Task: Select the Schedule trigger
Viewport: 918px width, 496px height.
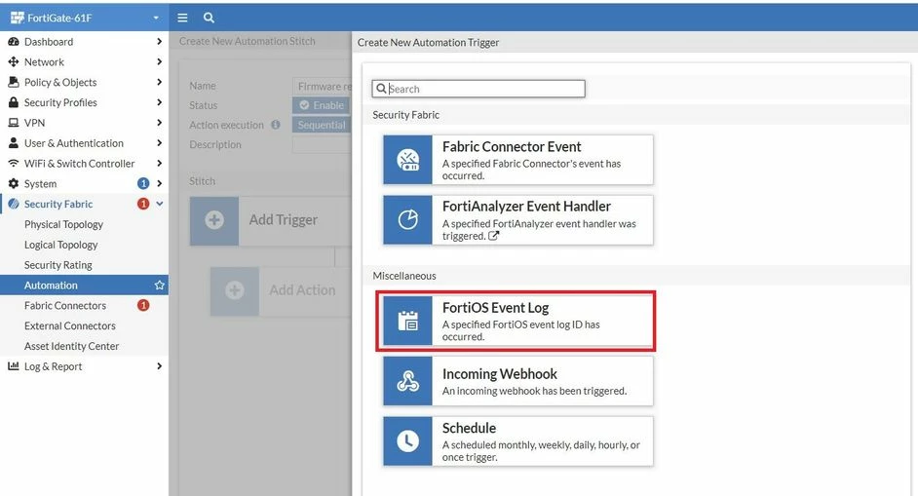Action: [x=518, y=441]
